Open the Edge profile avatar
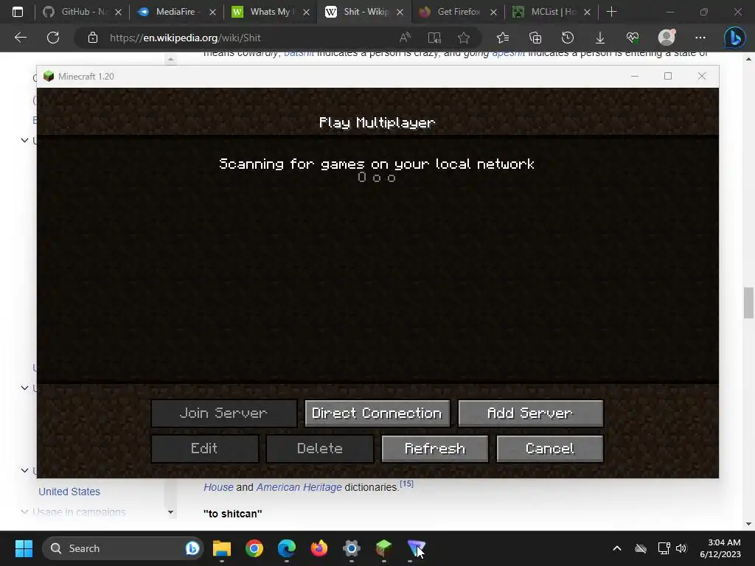The height and width of the screenshot is (566, 755). tap(667, 38)
